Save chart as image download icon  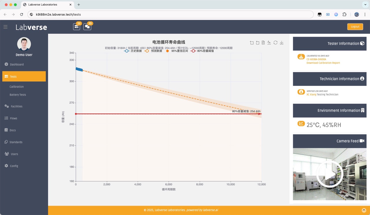point(282,43)
